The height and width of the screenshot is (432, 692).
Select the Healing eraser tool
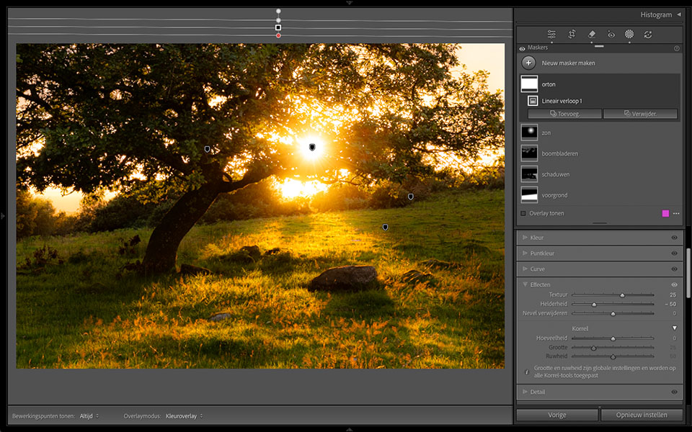591,35
